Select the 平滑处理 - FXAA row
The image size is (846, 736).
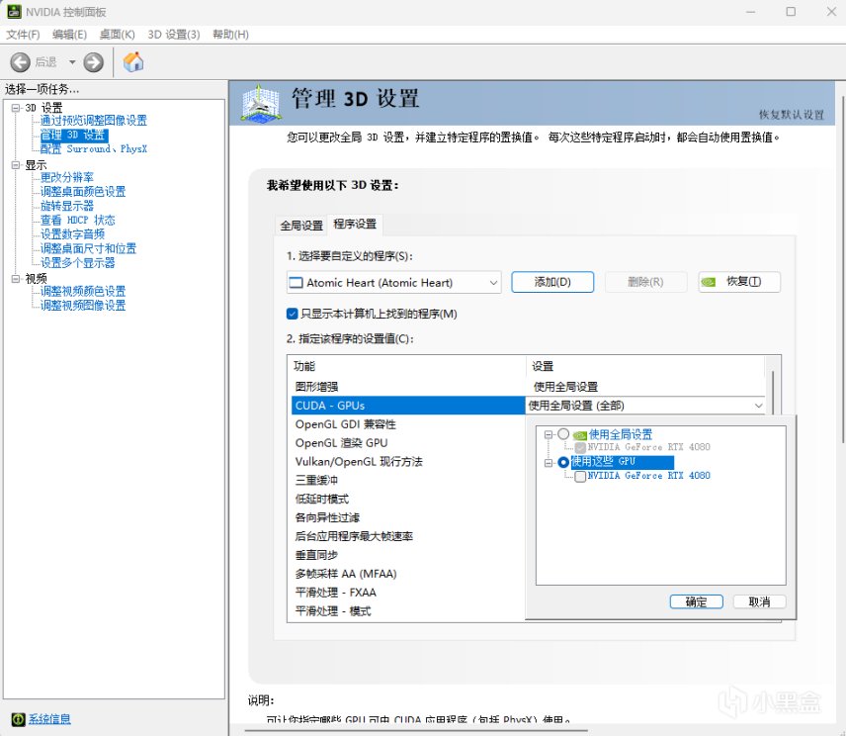(x=408, y=593)
